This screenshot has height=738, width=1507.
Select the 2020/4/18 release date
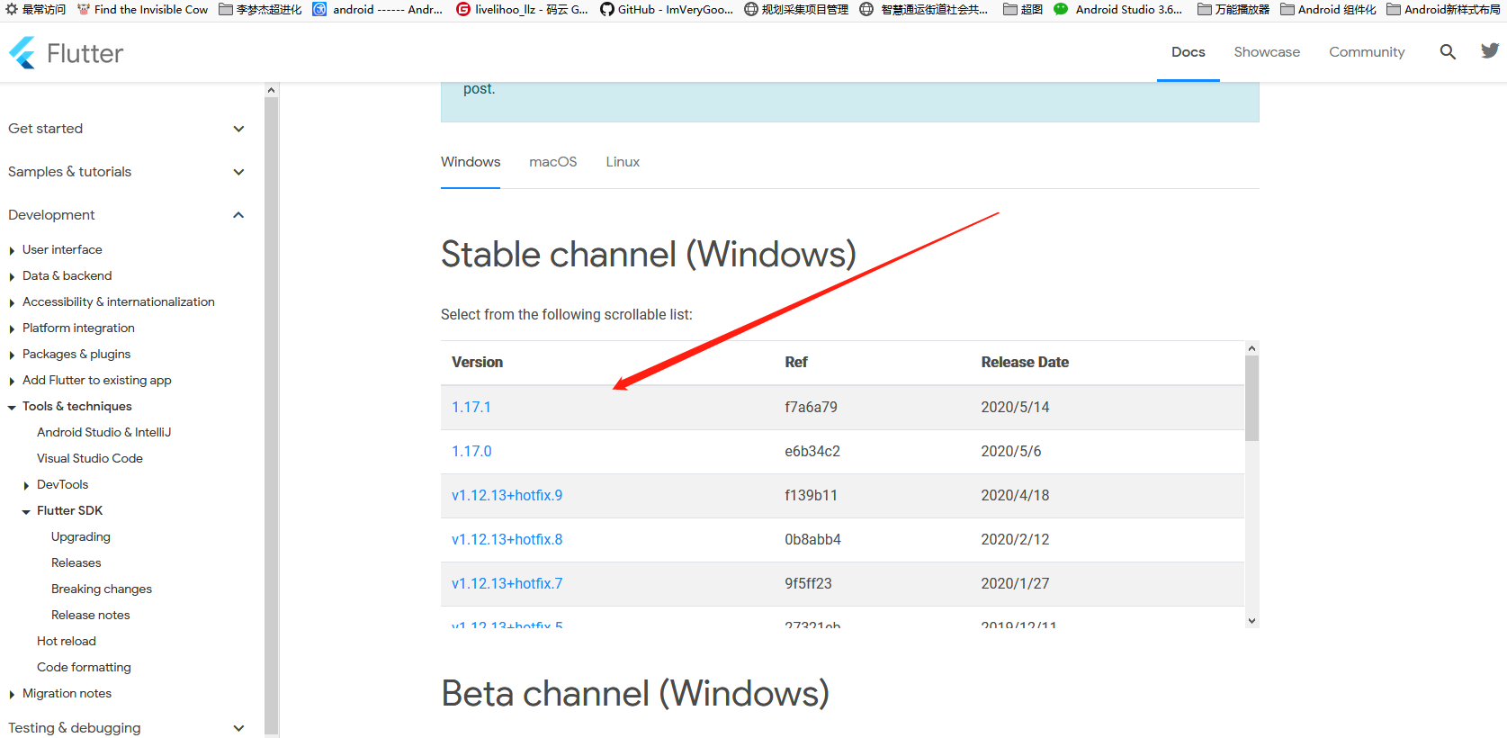(1015, 495)
